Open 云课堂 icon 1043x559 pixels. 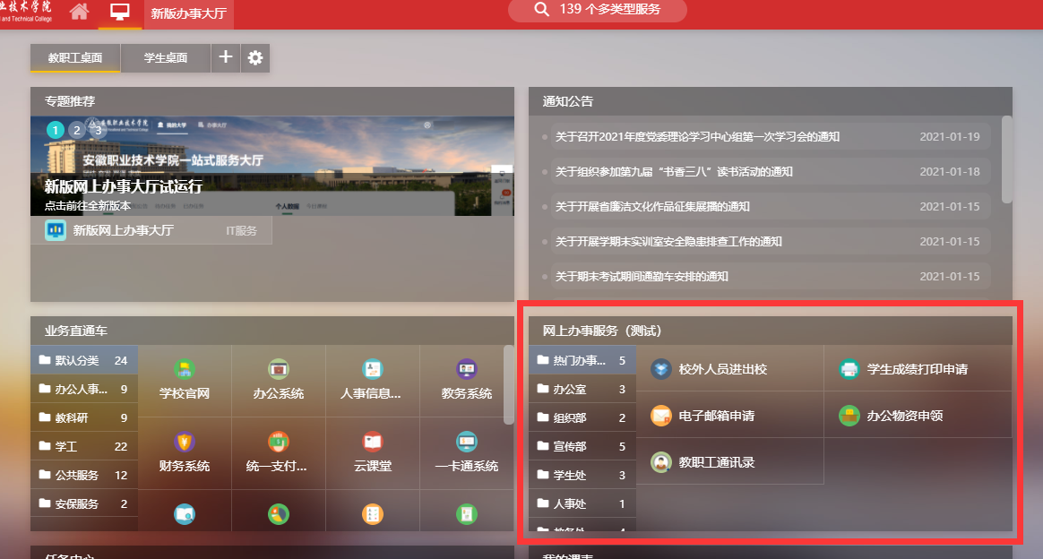[373, 453]
